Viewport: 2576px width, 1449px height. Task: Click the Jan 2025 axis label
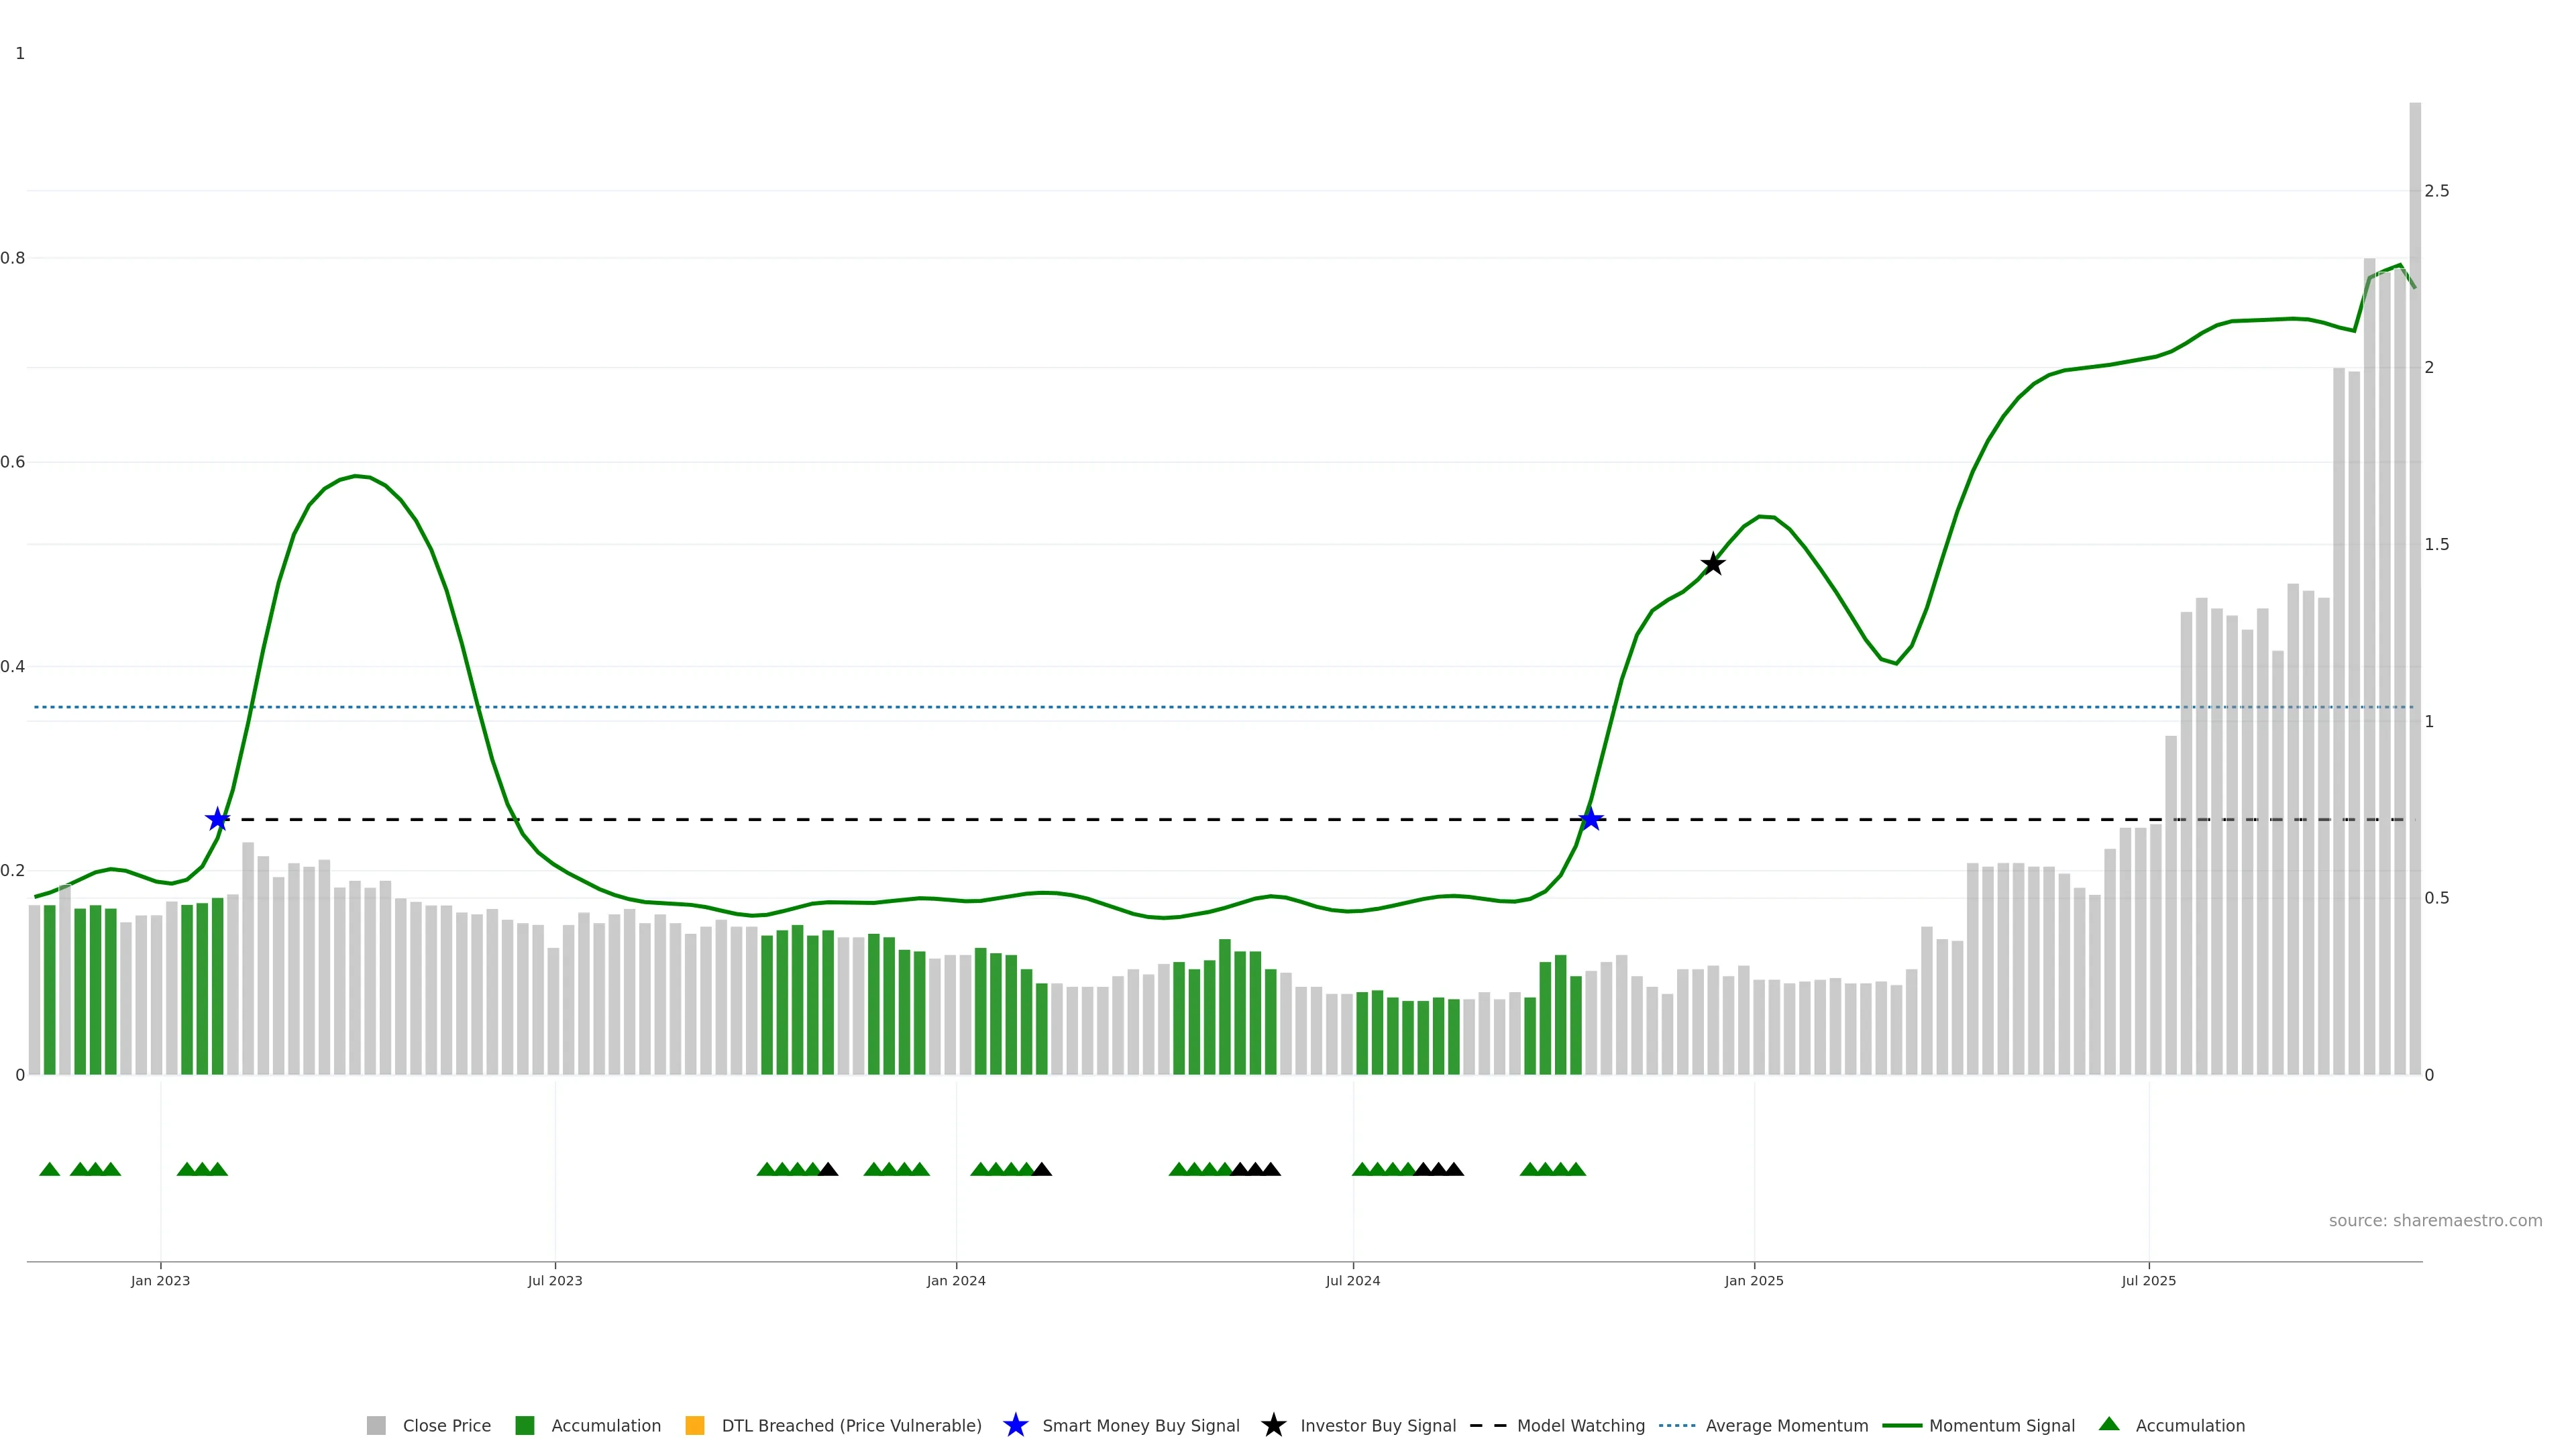click(x=1753, y=1280)
